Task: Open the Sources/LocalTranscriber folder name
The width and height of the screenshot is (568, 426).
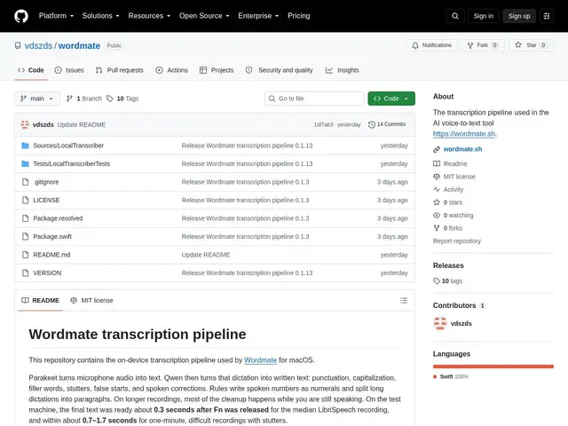Action: click(68, 146)
